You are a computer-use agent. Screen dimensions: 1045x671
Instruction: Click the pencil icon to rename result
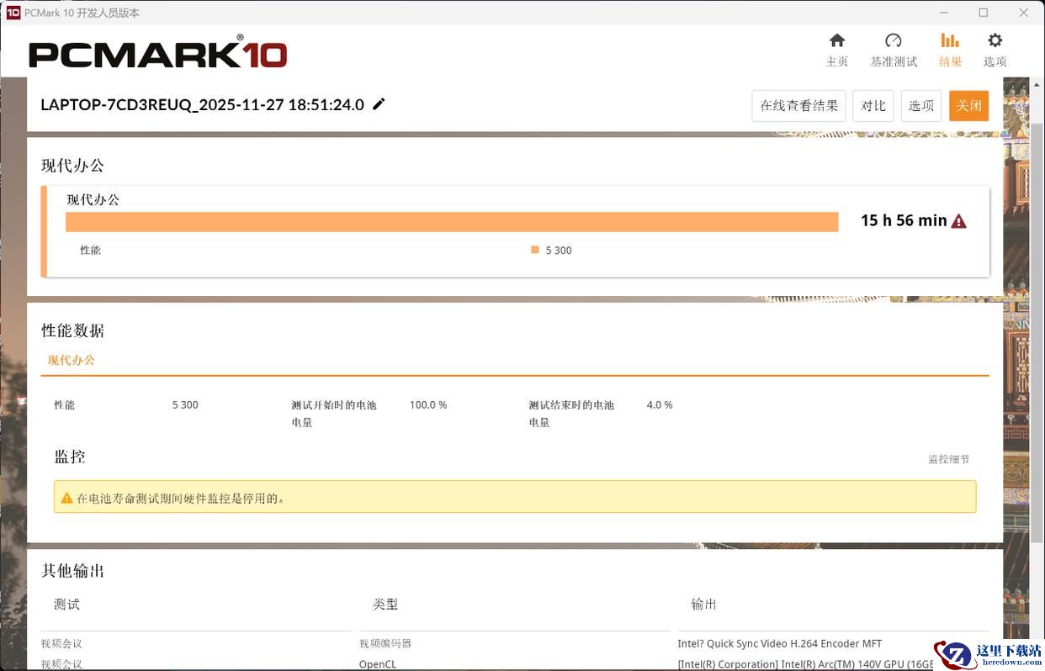point(379,104)
